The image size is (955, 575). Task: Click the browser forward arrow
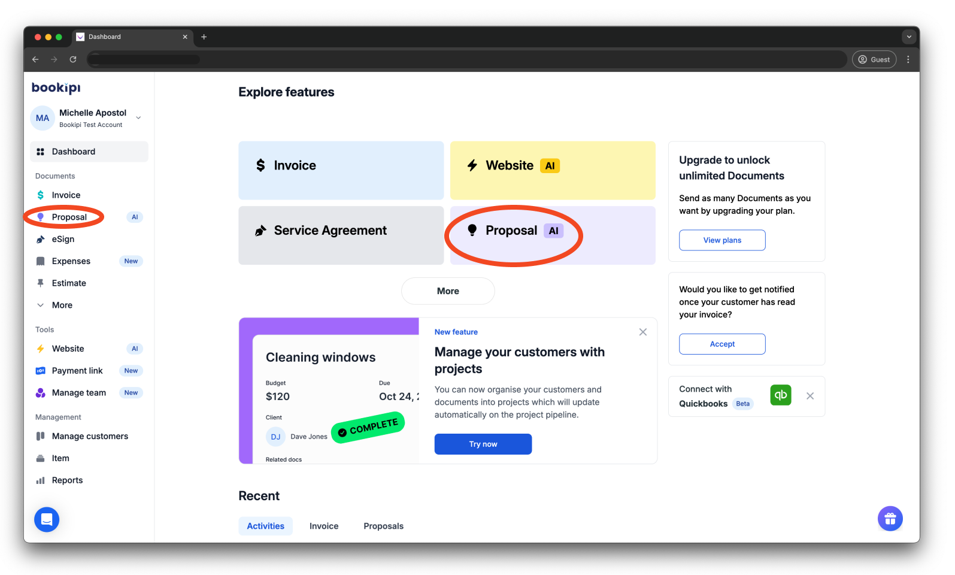(x=54, y=59)
